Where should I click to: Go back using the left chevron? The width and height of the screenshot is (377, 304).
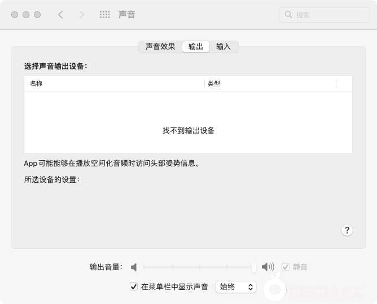click(x=60, y=15)
